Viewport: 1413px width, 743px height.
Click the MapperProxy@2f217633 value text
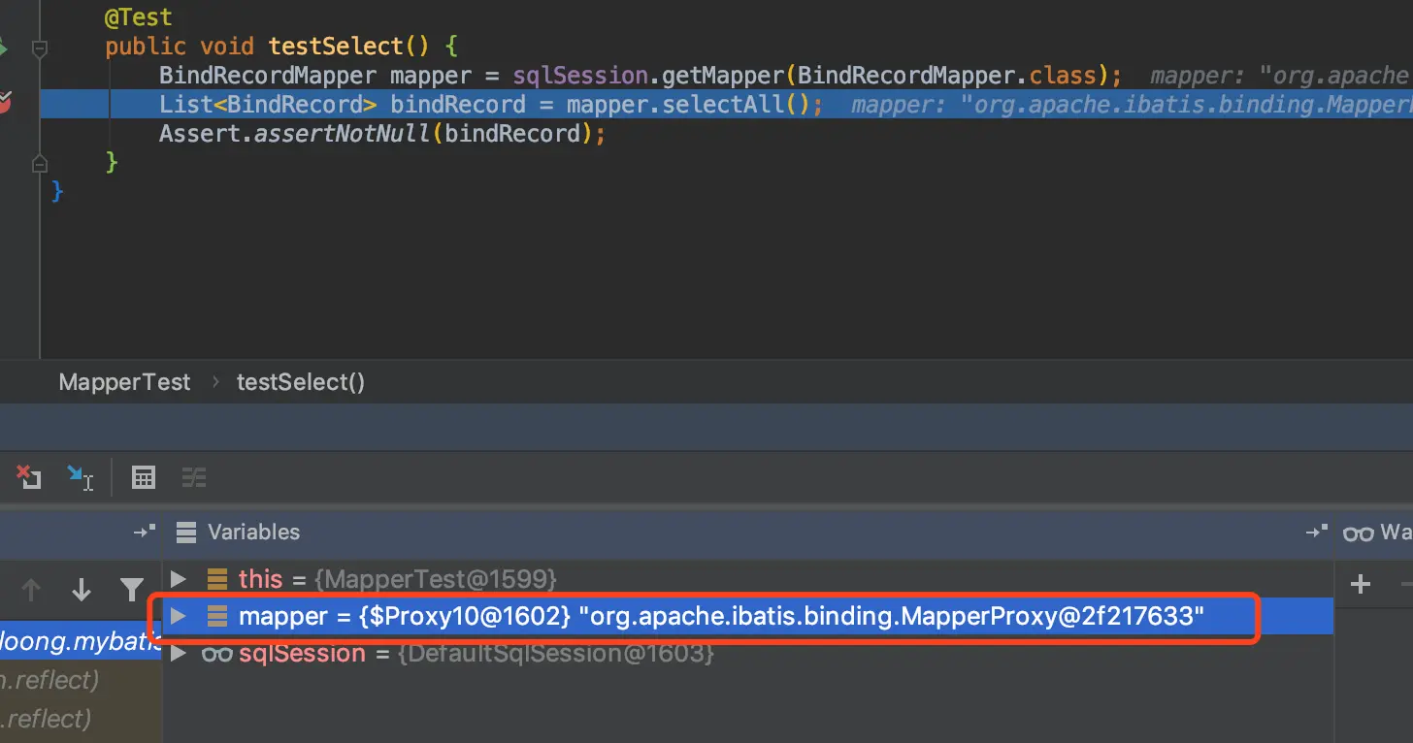1053,615
